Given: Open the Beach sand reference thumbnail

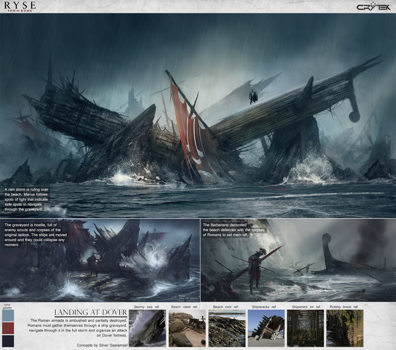Looking at the screenshot, I should click(187, 328).
